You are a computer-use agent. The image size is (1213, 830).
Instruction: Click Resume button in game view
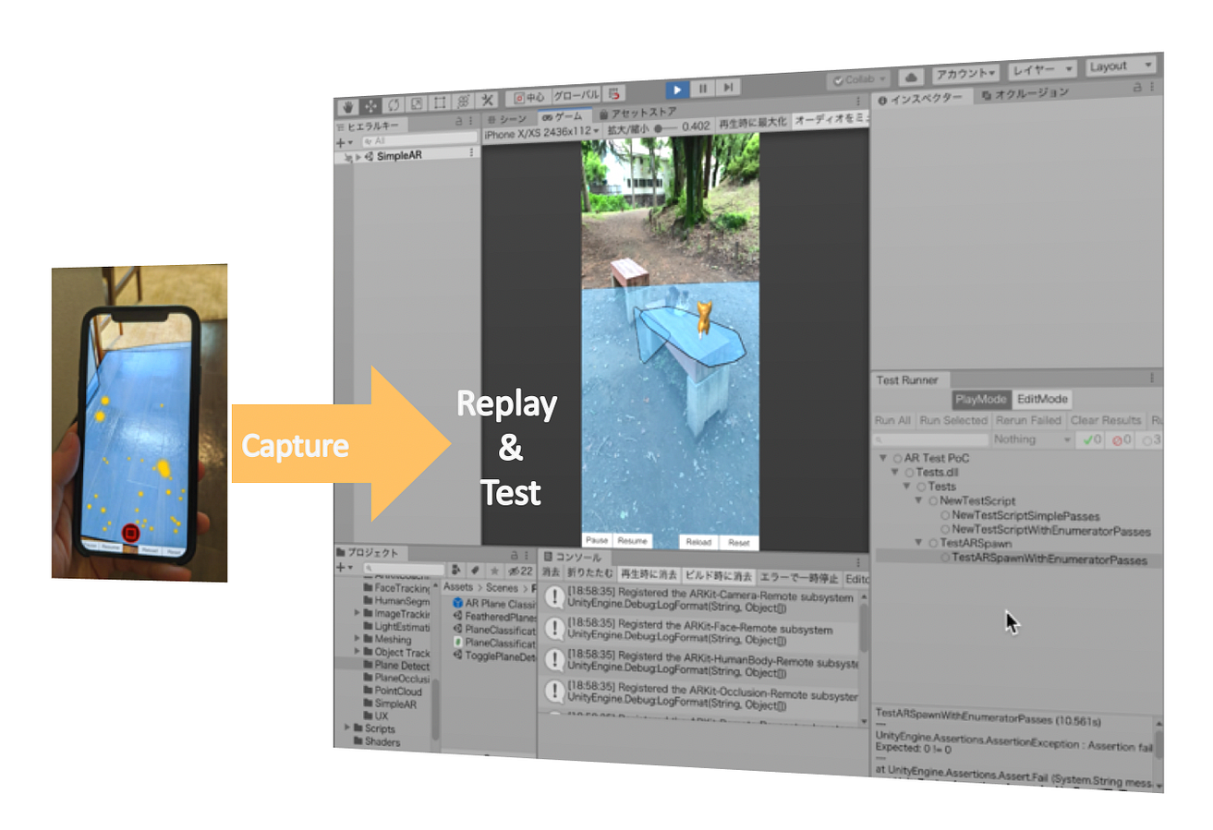click(x=632, y=541)
